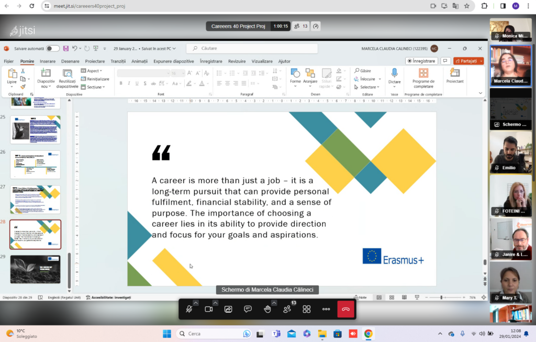
Task: Toggle the Salvare automată switch
Action: [x=53, y=49]
